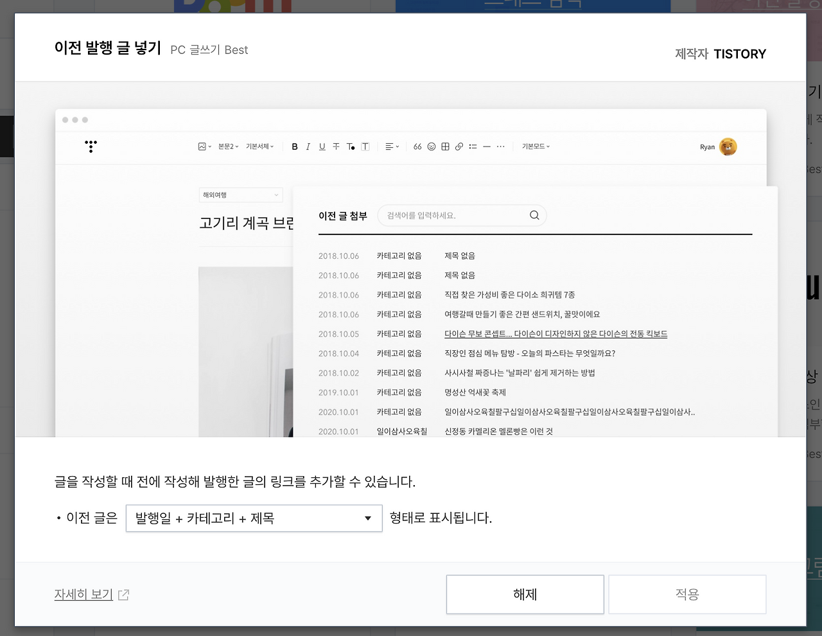This screenshot has width=822, height=636.
Task: Open the 기본모드 editor mode dropdown
Action: coord(535,146)
